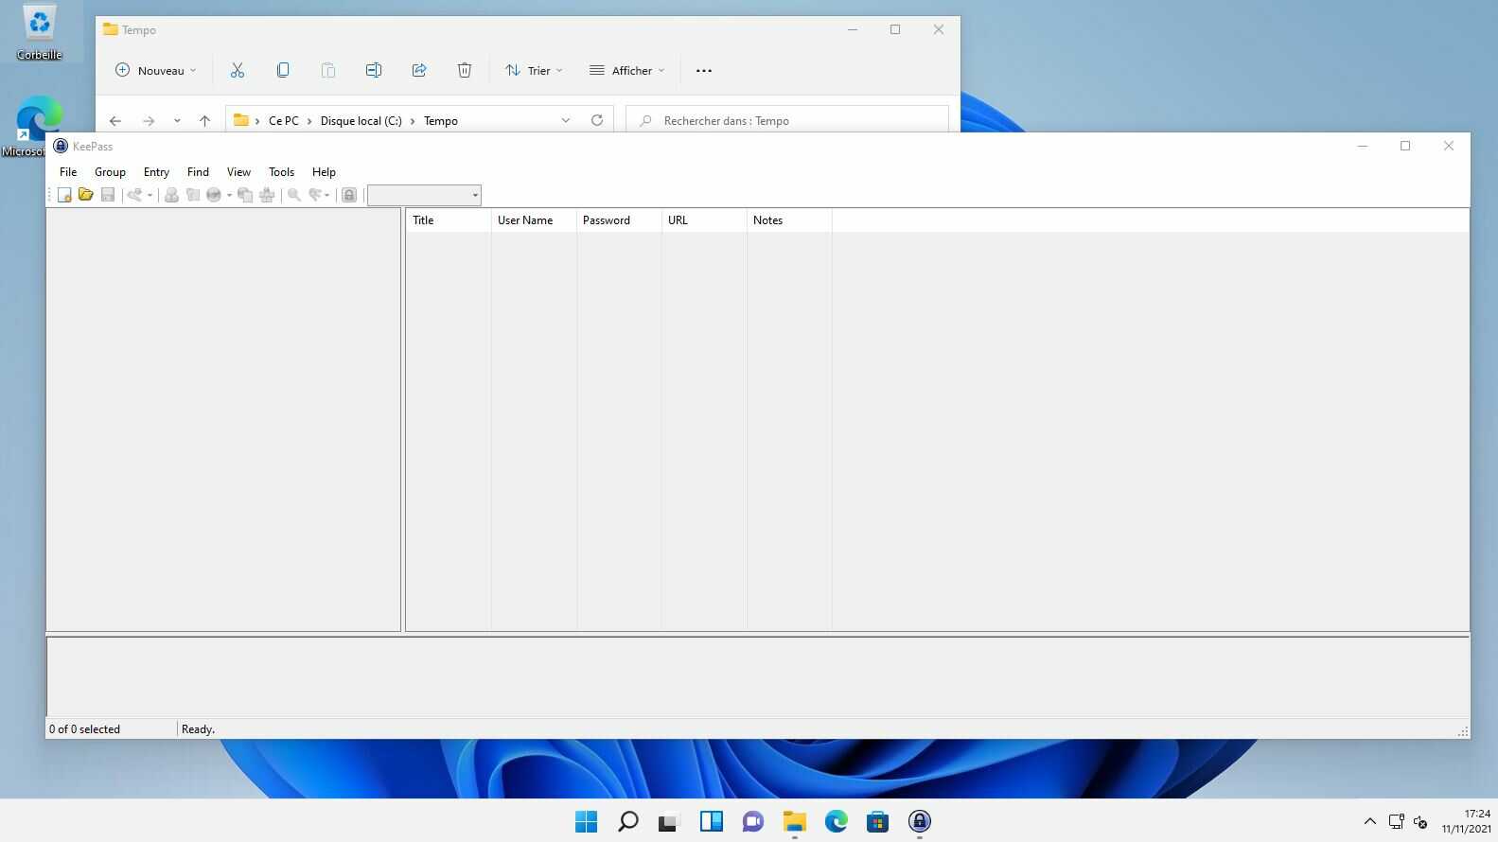Click the Password column header
1498x842 pixels.
(x=619, y=220)
